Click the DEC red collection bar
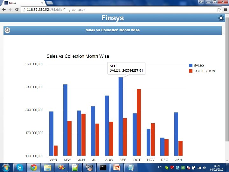This screenshot has height=172, width=229. point(166,147)
